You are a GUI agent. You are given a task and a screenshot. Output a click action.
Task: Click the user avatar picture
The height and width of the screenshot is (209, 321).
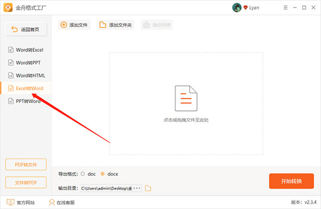pos(236,8)
